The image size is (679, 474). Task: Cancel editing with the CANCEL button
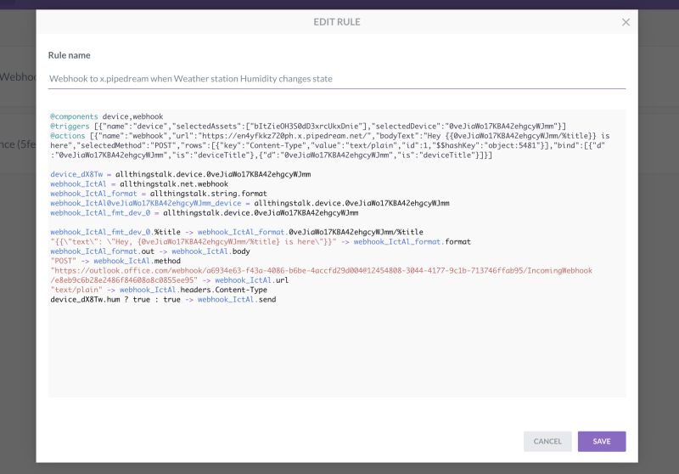(x=547, y=441)
